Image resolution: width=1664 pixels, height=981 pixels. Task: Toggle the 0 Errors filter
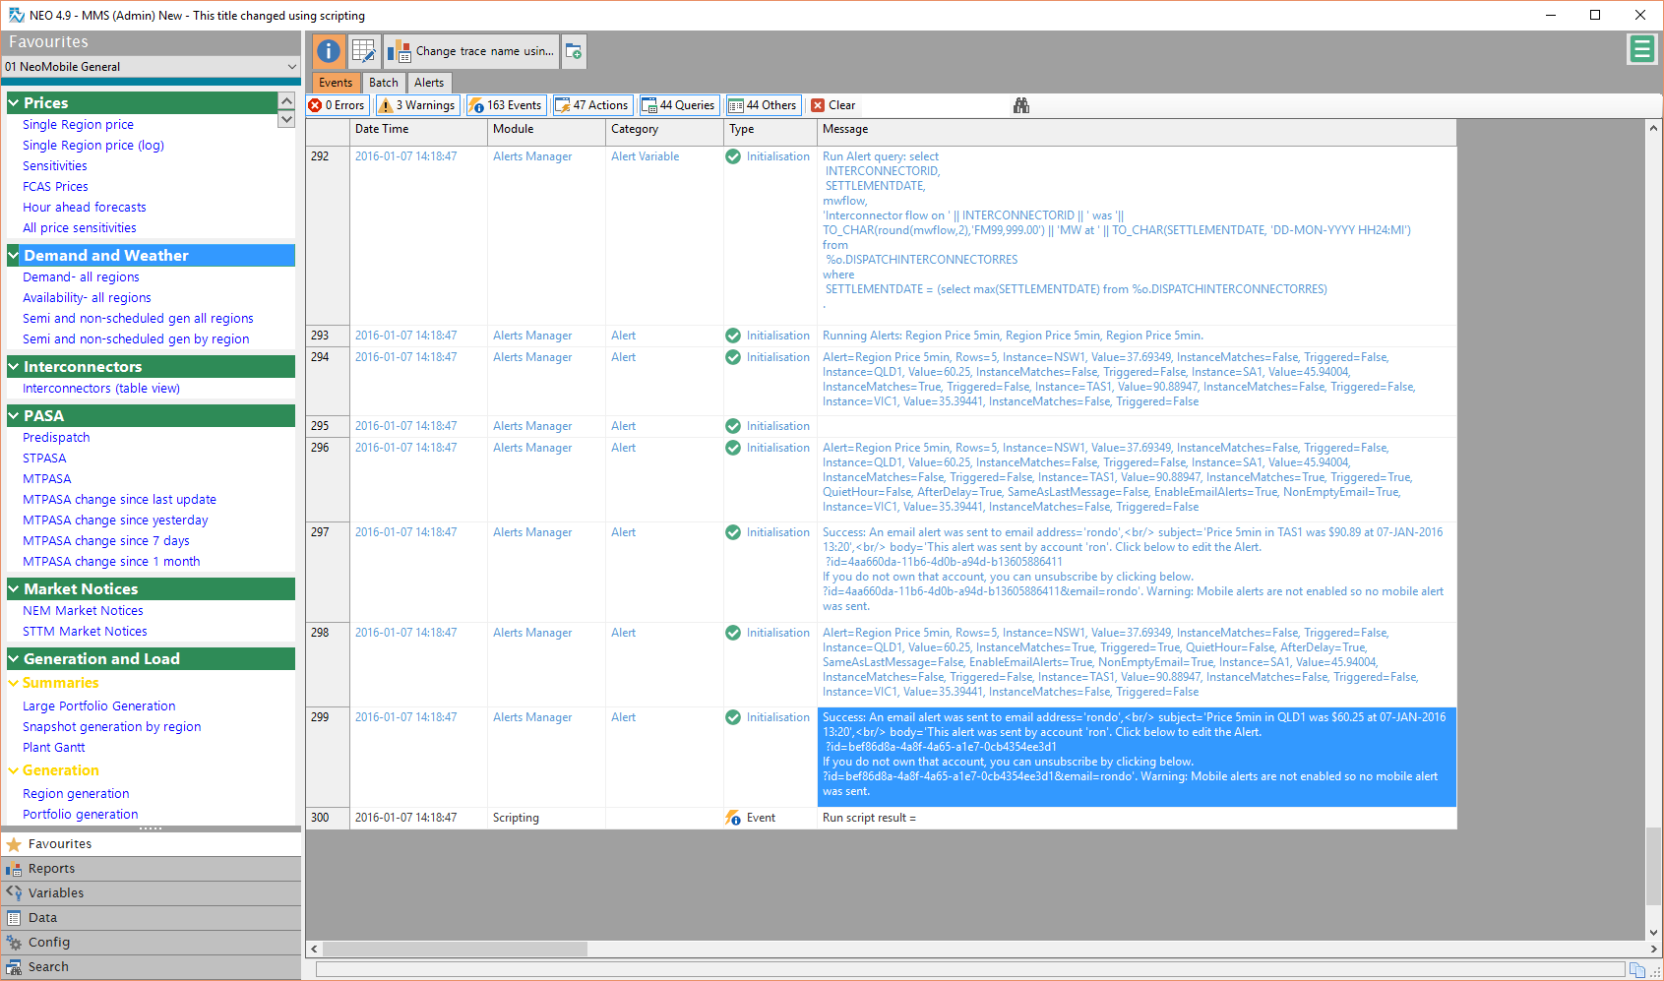[337, 105]
